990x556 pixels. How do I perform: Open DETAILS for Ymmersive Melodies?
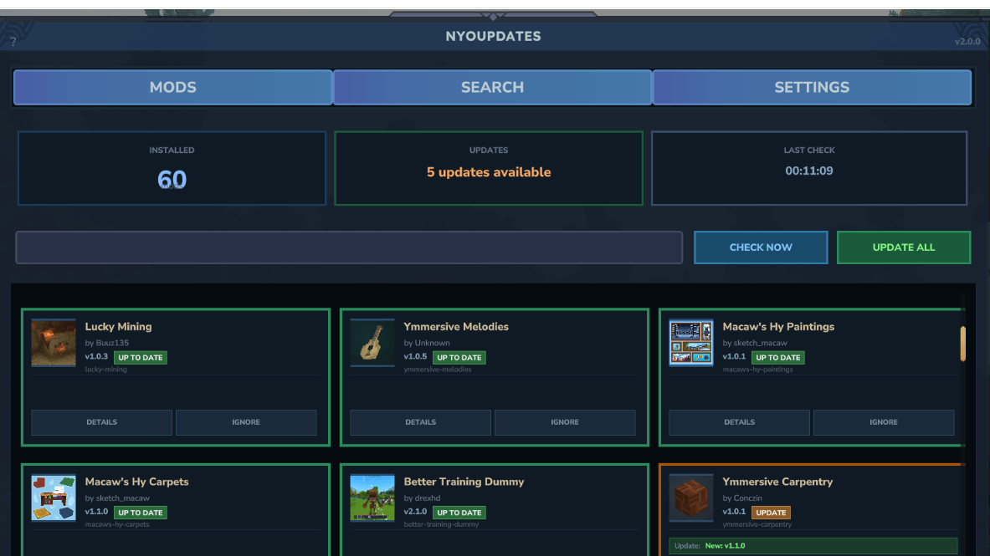(421, 422)
